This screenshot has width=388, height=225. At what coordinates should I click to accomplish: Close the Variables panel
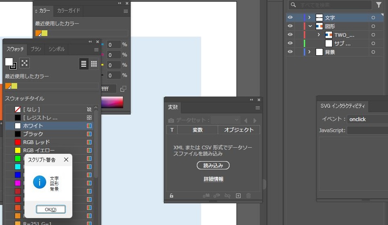(259, 100)
